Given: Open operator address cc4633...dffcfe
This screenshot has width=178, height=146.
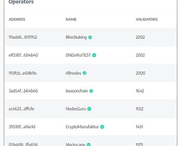Looking at the screenshot, I should [21, 109].
